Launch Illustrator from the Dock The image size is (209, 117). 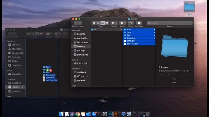click(x=116, y=114)
